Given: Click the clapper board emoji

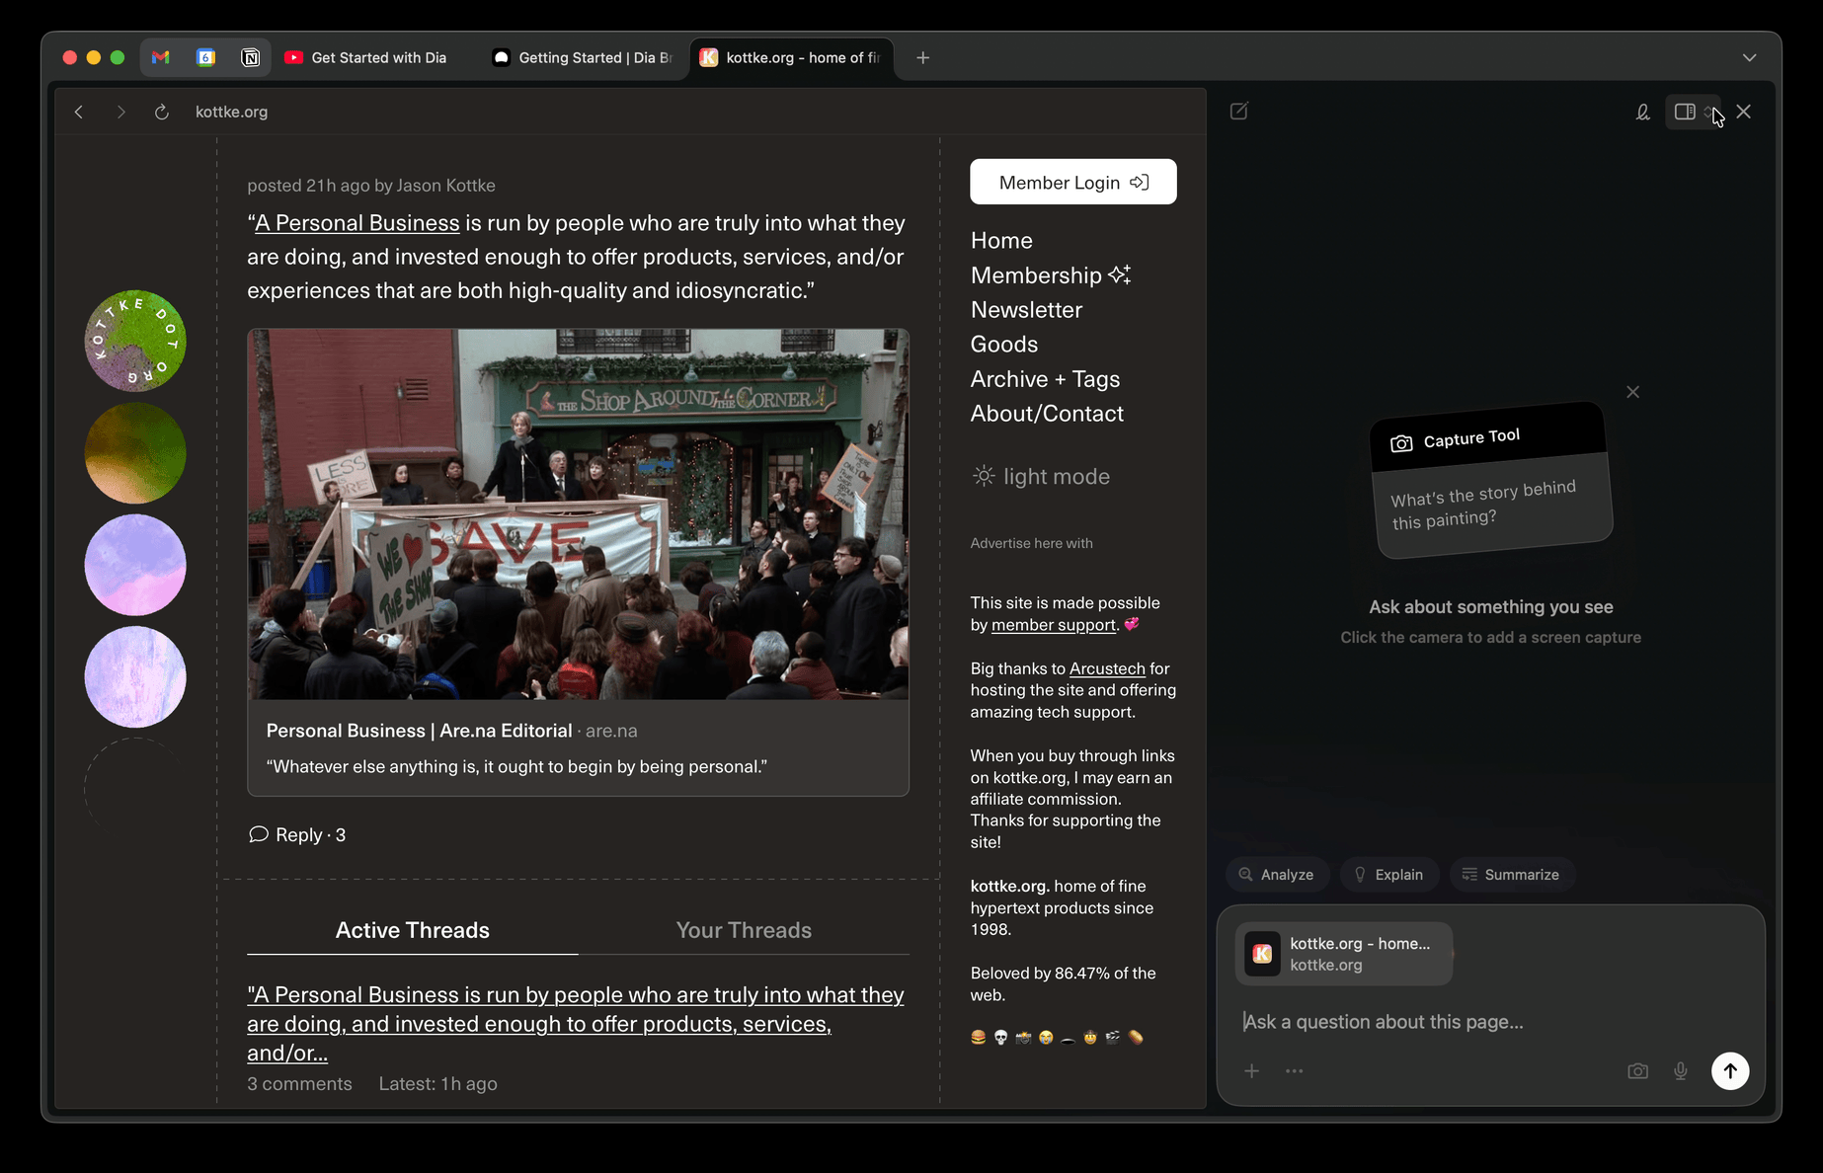Looking at the screenshot, I should pyautogui.click(x=1113, y=1037).
